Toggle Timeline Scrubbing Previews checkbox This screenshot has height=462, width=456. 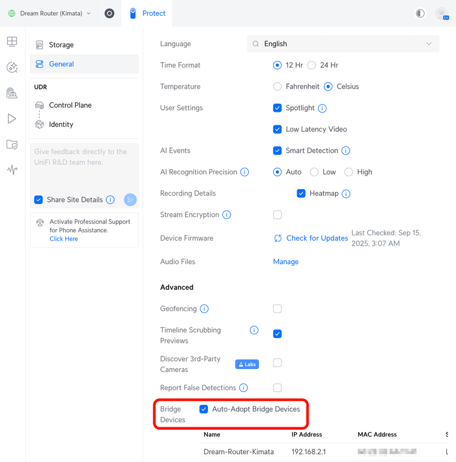click(277, 334)
